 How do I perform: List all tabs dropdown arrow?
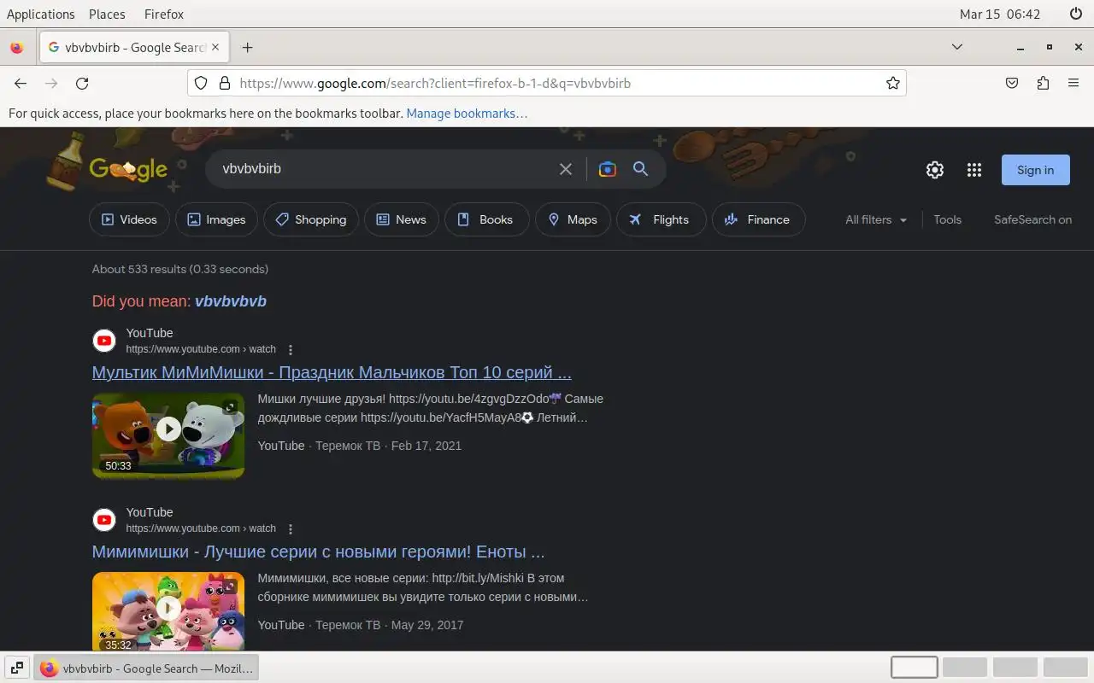957,47
